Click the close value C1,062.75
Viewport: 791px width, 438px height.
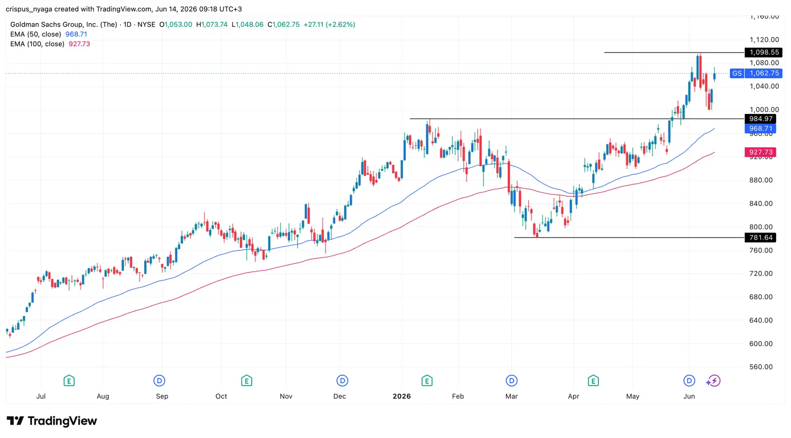point(283,24)
